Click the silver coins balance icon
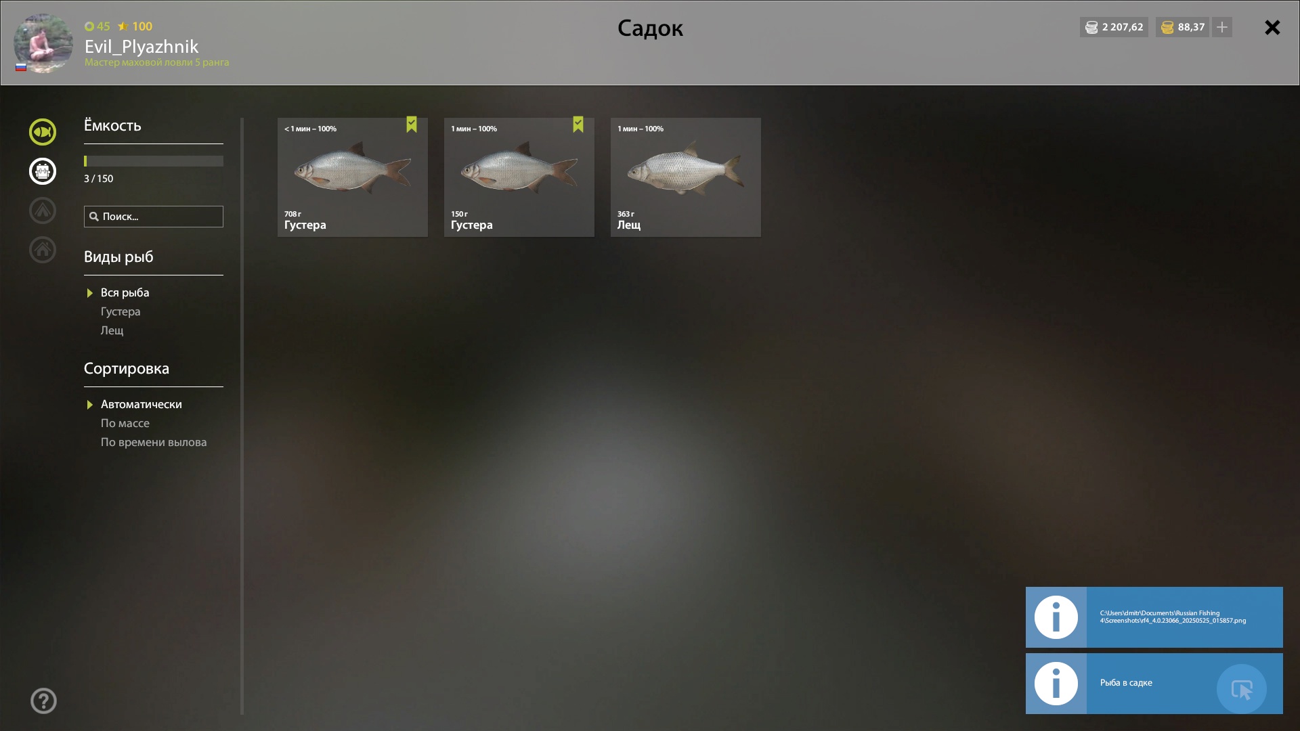1300x731 pixels. 1091,27
